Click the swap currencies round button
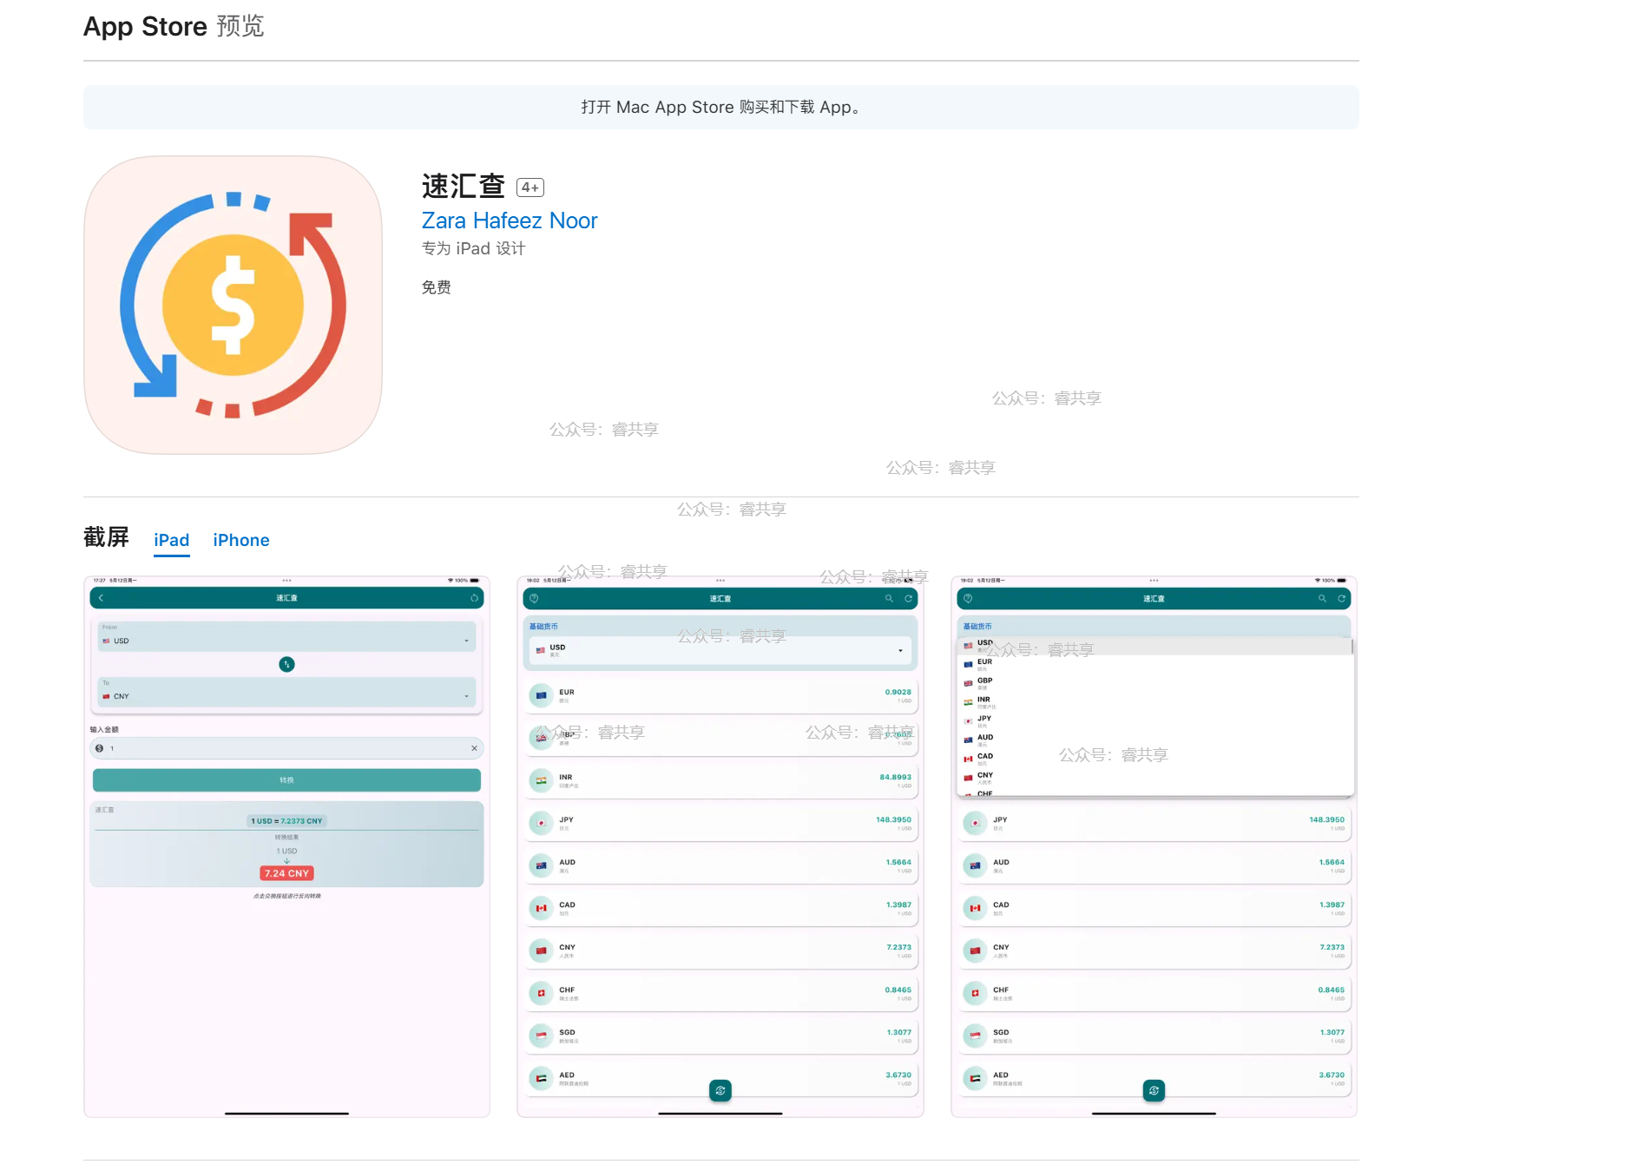 286,664
